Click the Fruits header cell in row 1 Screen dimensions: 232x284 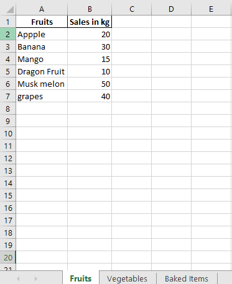42,22
